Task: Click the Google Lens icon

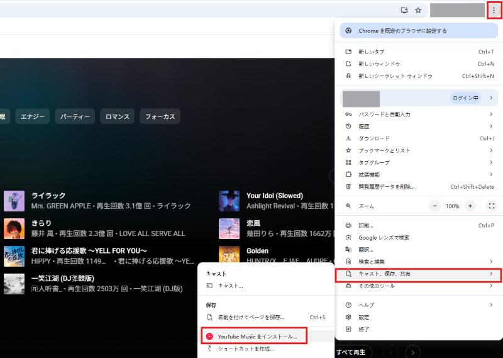Action: 348,238
